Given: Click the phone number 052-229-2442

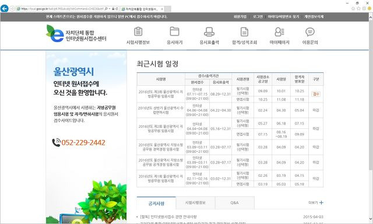Looking at the screenshot, I should [x=83, y=142].
